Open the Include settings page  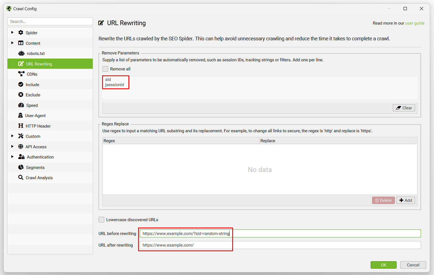point(50,84)
